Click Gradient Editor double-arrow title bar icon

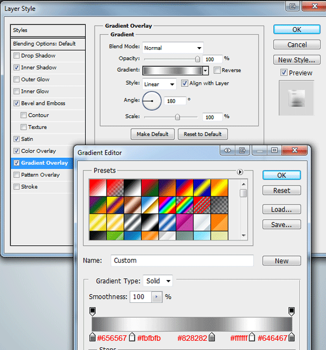point(228,150)
